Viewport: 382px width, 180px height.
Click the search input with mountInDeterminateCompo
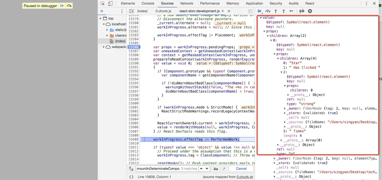158,169
